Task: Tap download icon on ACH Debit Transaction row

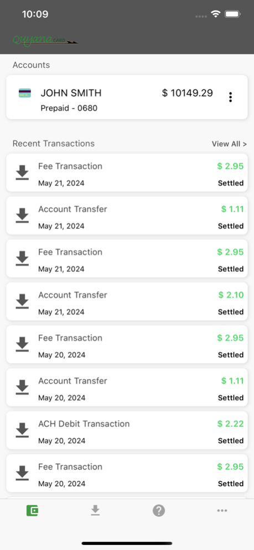Action: tap(22, 430)
